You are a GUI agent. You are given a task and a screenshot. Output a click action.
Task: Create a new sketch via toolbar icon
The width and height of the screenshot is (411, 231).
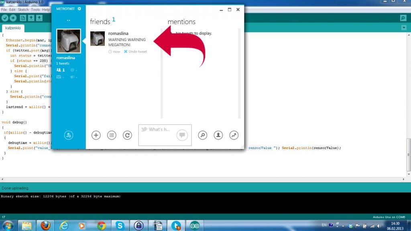pos(23,18)
